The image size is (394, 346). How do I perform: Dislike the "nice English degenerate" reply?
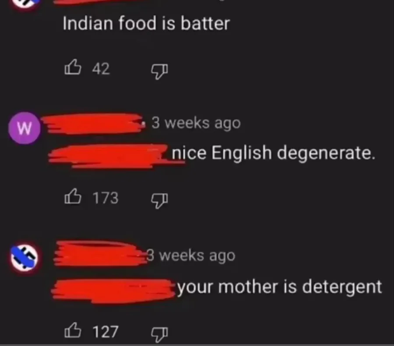159,201
